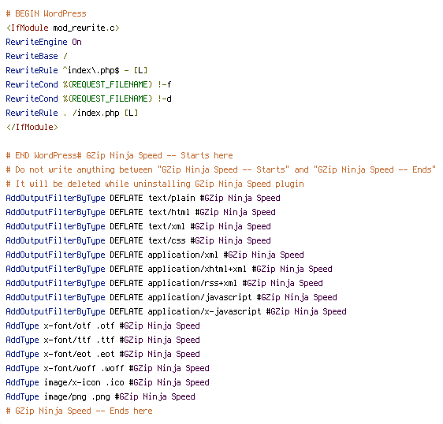Screen dimensions: 443x424
Task: Click the opening IfModule mod_rewrite.c tag
Action: click(63, 28)
